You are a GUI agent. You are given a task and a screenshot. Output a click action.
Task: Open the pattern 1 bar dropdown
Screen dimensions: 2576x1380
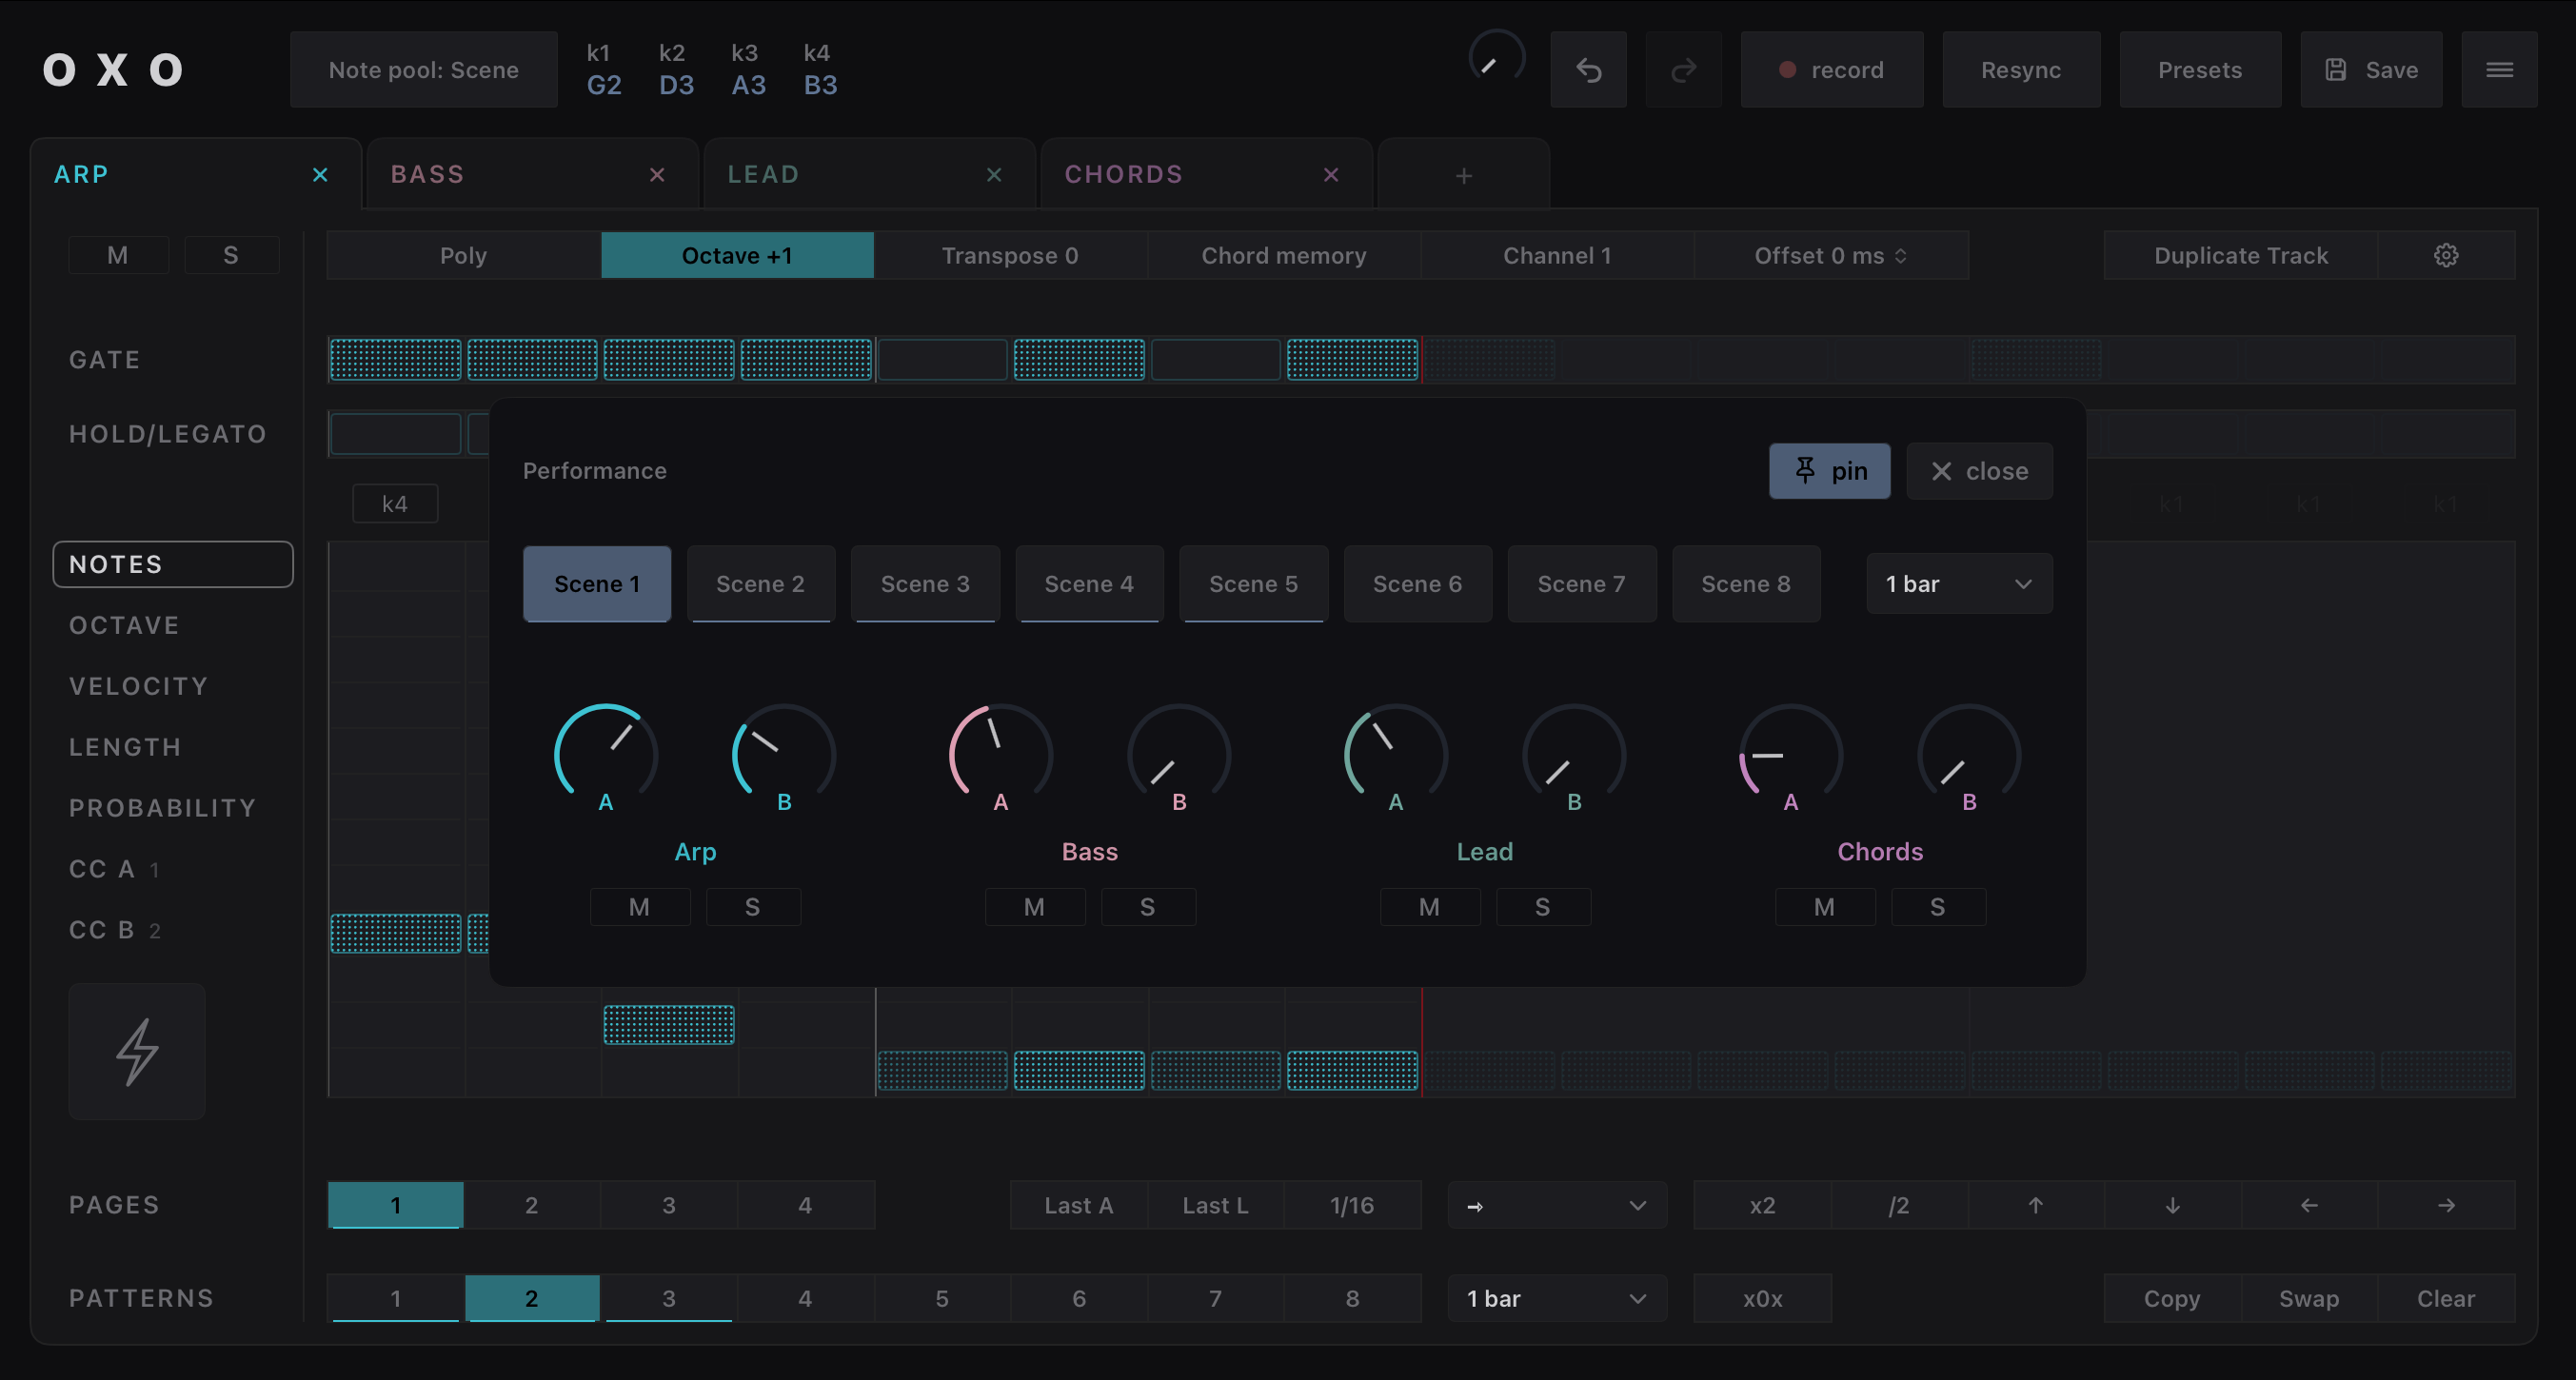click(1557, 1298)
